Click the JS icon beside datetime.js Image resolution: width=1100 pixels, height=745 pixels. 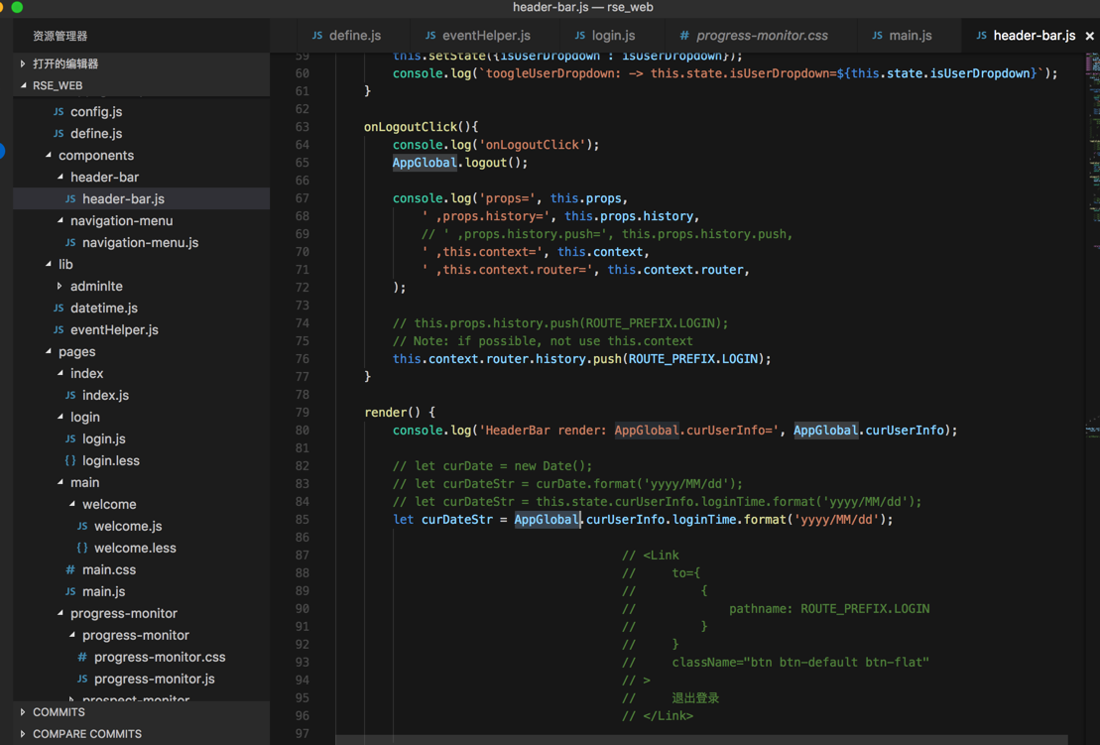coord(59,309)
